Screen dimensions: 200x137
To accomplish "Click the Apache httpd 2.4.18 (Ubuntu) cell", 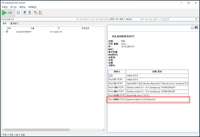I will (157, 100).
